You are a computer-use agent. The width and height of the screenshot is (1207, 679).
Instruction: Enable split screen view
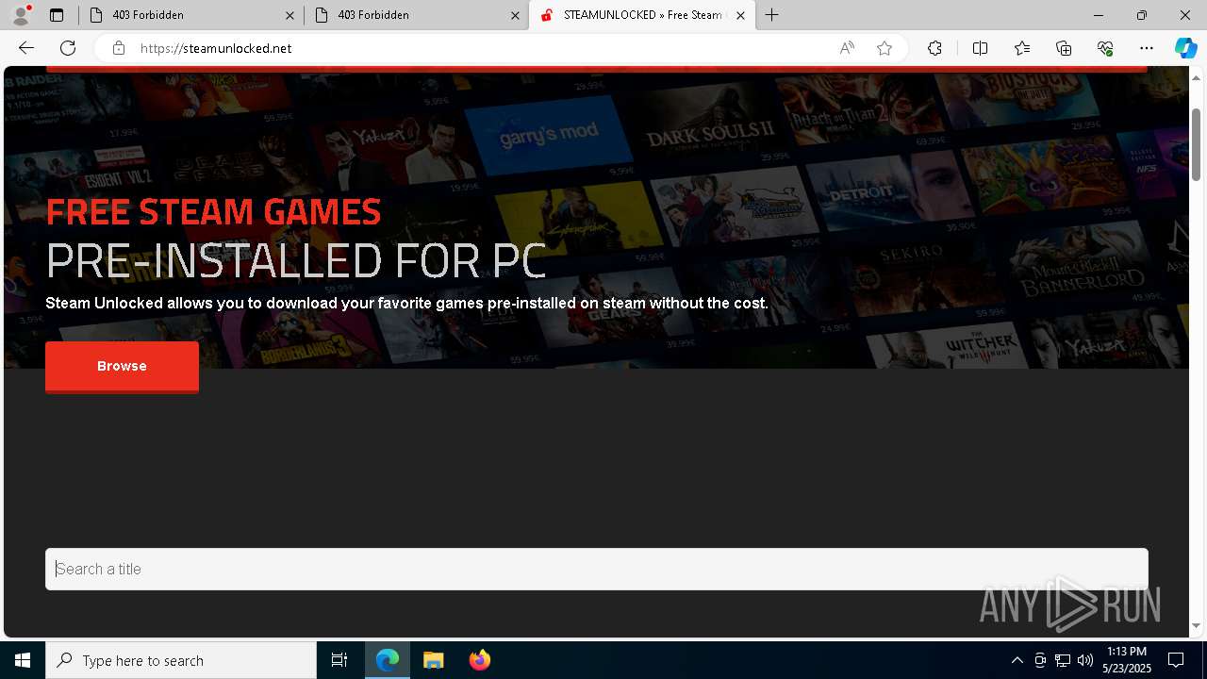(980, 48)
